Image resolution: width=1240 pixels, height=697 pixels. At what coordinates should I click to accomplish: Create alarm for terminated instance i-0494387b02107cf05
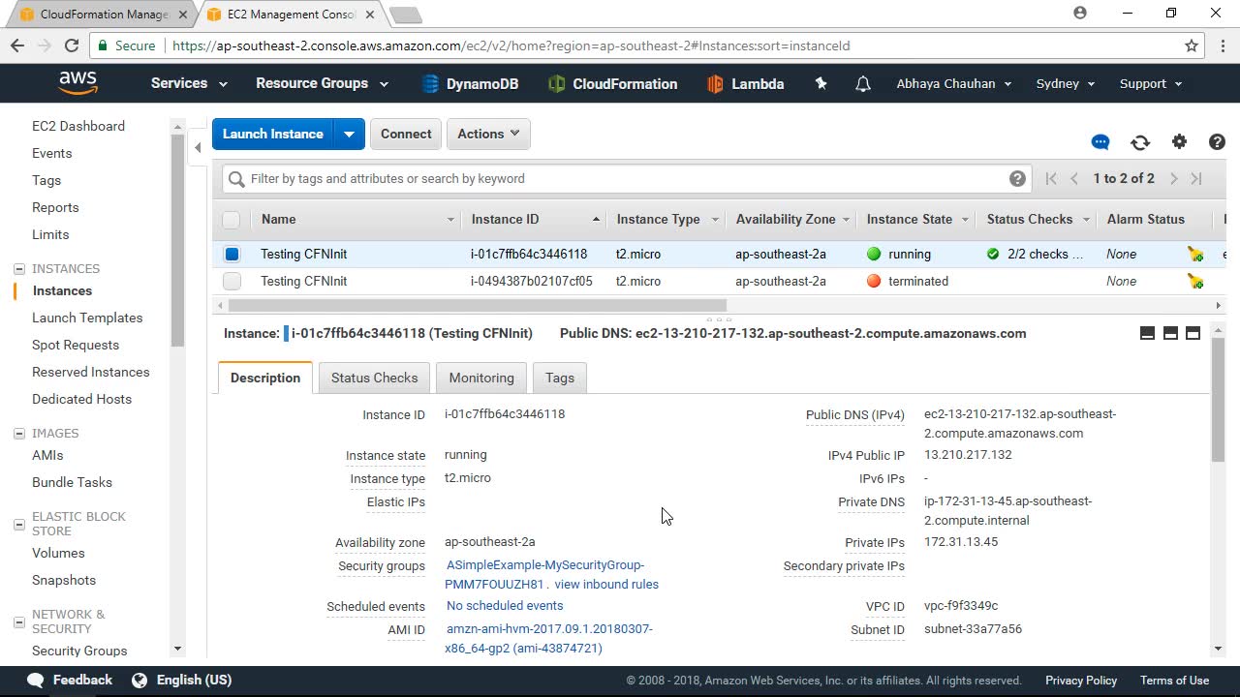[1196, 282]
